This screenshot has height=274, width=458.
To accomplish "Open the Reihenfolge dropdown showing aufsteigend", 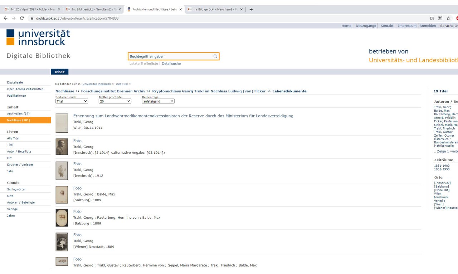I will click(x=158, y=101).
